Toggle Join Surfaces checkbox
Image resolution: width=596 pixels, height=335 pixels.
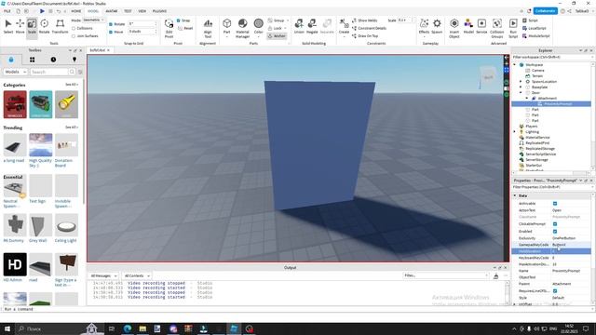pyautogui.click(x=74, y=36)
